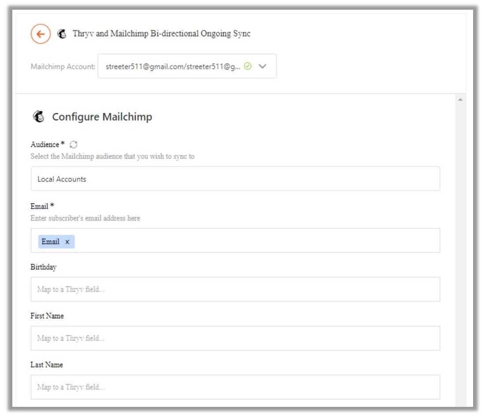Open the streeter511@gmail.com account selector
485x417 pixels.
173,66
